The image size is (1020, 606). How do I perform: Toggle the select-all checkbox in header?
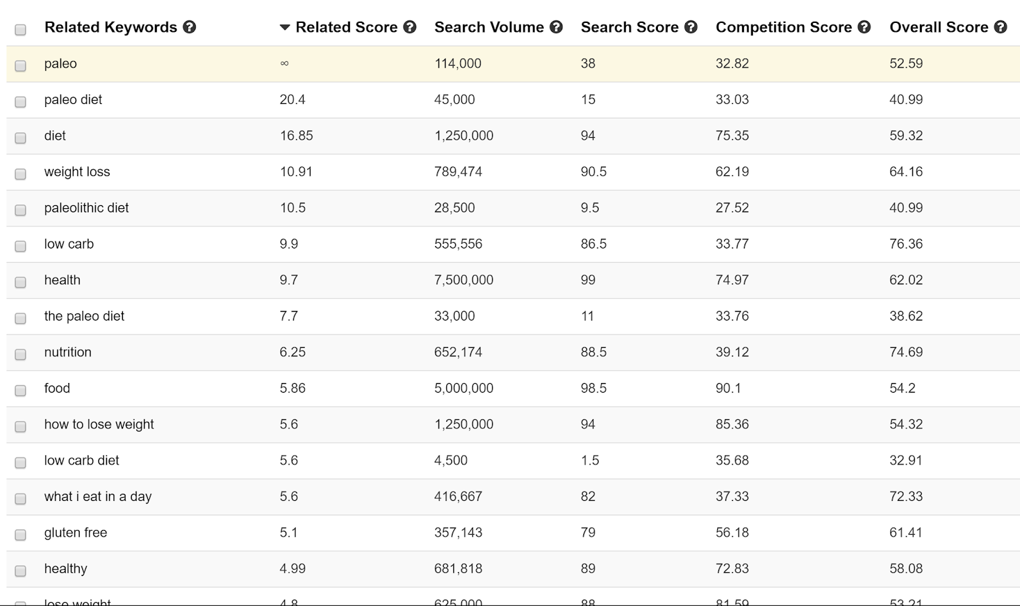click(20, 30)
